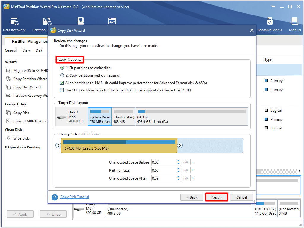Select E:RECOVERY partition in main disk map

tap(265, 208)
